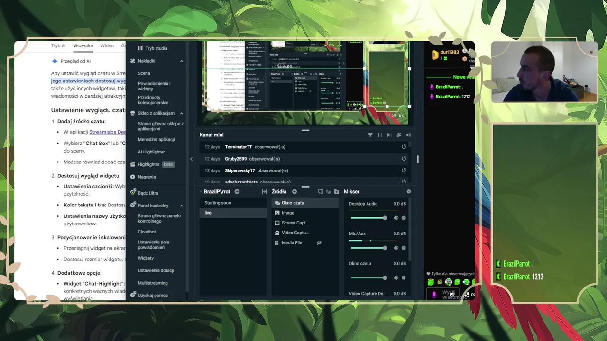Screen dimensions: 607x341
Task: Mute Mic/Aux speaker
Action: [396, 248]
